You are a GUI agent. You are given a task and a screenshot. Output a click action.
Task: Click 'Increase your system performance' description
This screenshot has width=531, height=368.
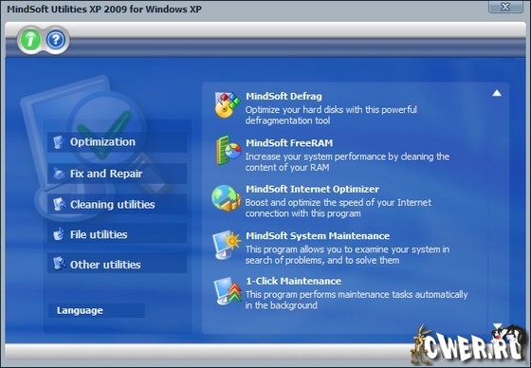click(x=347, y=162)
